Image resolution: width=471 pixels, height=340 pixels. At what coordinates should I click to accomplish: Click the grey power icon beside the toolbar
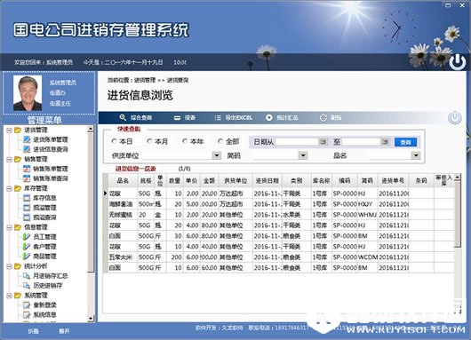click(455, 118)
